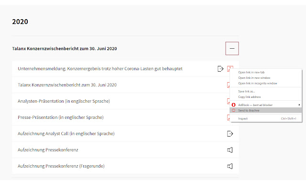Open Aufzeichnung Pressekonferenz (Fragerunde) link
This screenshot has height=191, width=306.
[61, 166]
